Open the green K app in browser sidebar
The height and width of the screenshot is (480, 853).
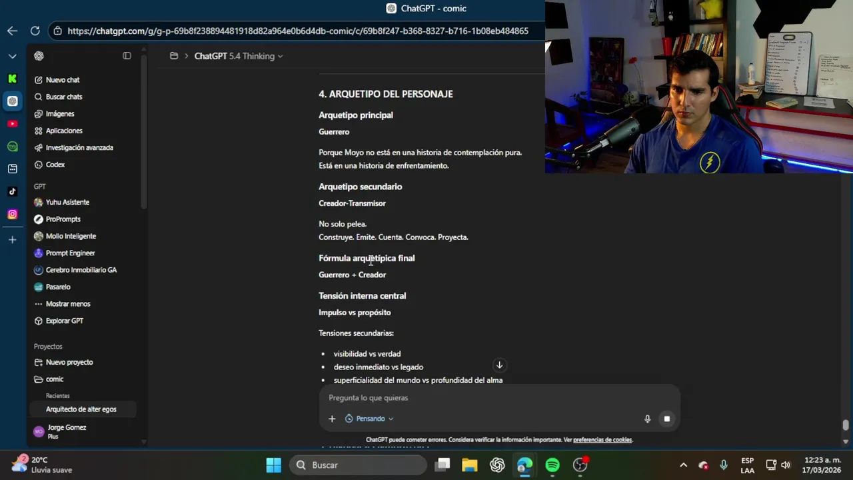(12, 79)
